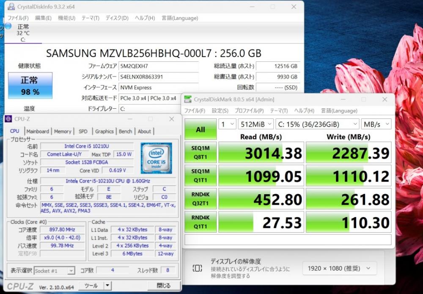Click the 閉じる button in CPU-Z
423x294 pixels.
[x=163, y=286]
